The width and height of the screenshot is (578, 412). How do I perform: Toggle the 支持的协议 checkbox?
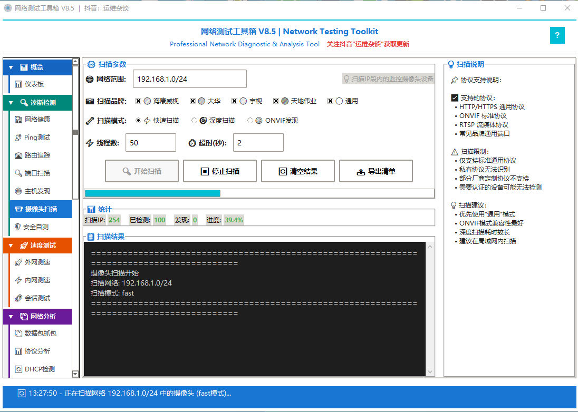[x=455, y=97]
